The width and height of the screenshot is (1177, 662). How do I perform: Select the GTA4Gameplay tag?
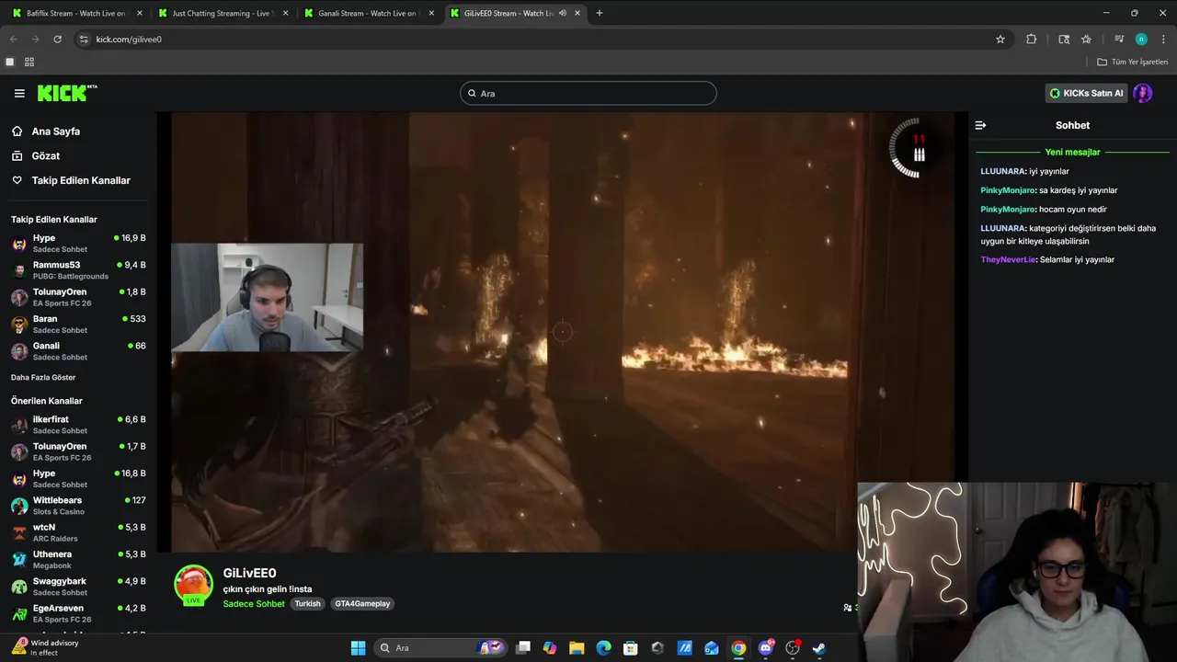coord(362,604)
